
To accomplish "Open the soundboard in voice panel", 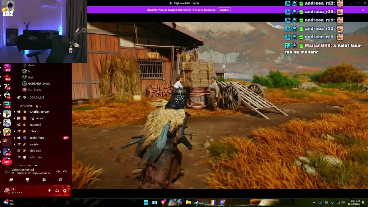I will [x=60, y=180].
